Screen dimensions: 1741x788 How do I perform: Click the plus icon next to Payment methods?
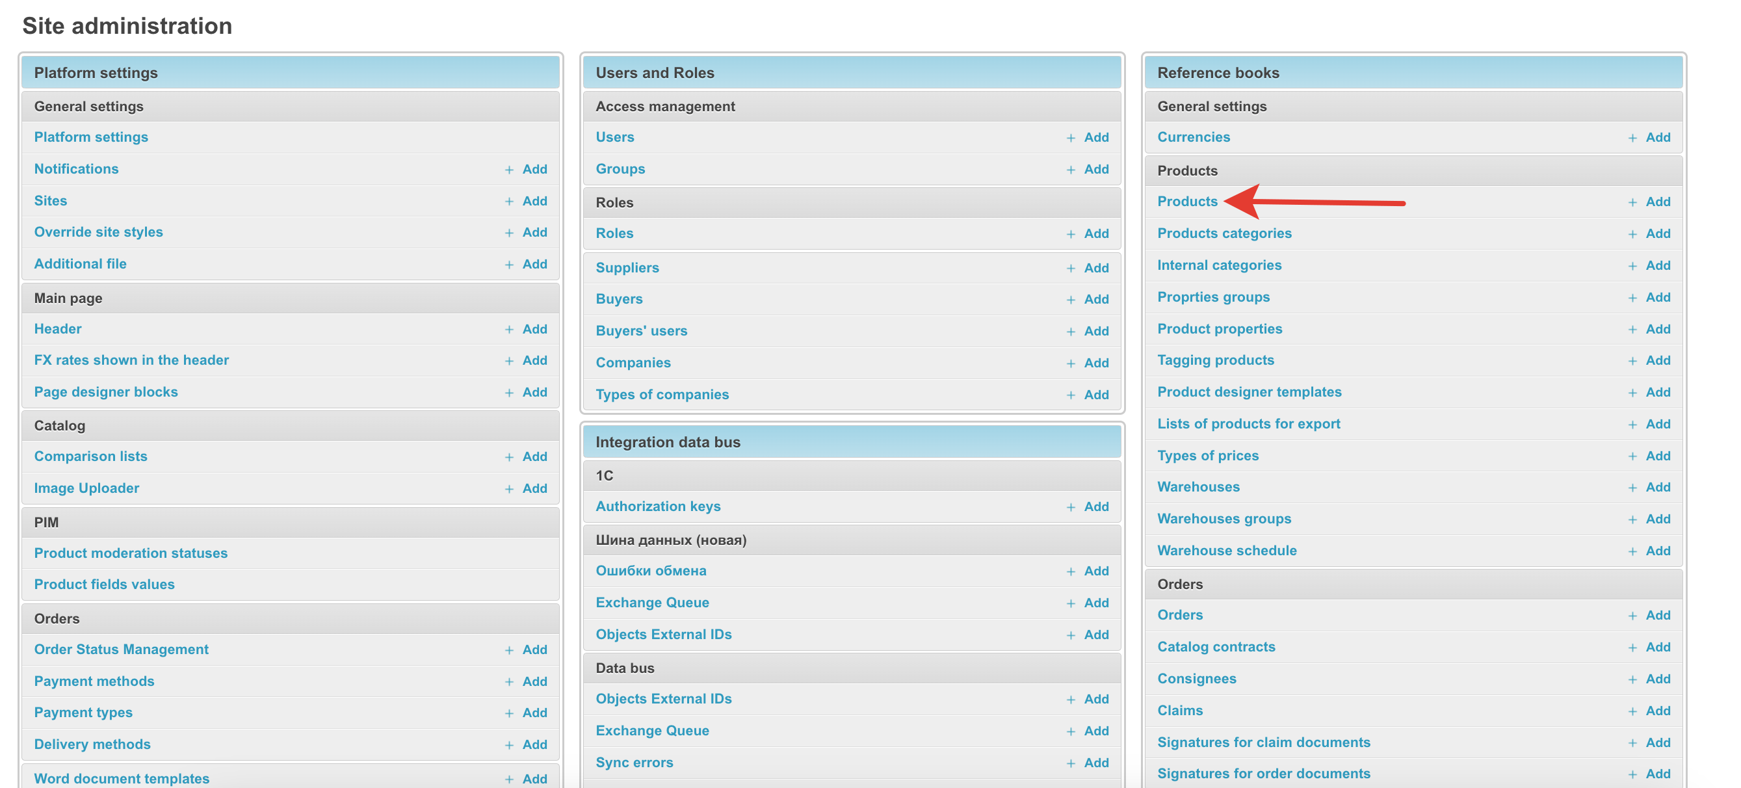tap(509, 682)
